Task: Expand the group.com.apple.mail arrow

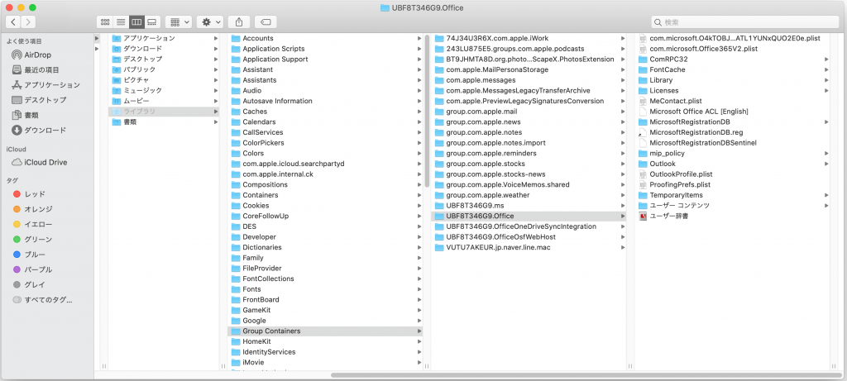Action: pyautogui.click(x=623, y=112)
